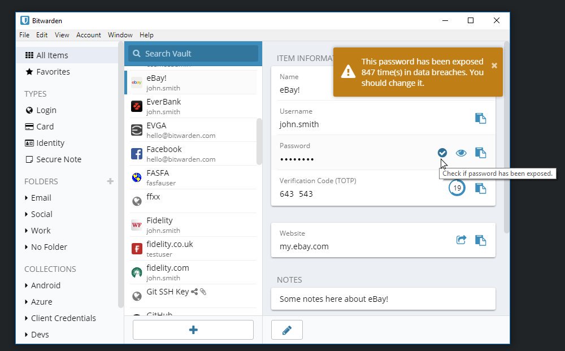Image resolution: width=565 pixels, height=351 pixels.
Task: Click the fidelity.com green icon
Action: coord(137,272)
